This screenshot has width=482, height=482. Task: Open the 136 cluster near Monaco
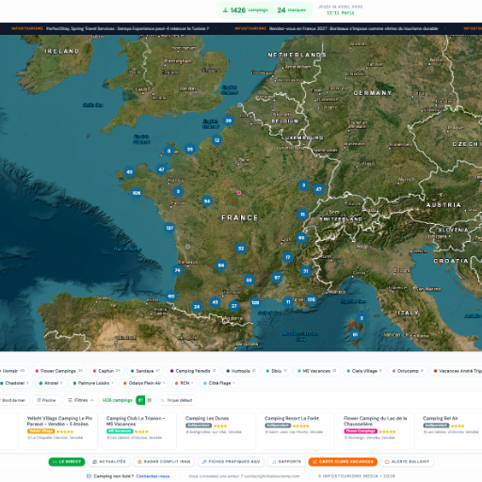click(x=311, y=299)
